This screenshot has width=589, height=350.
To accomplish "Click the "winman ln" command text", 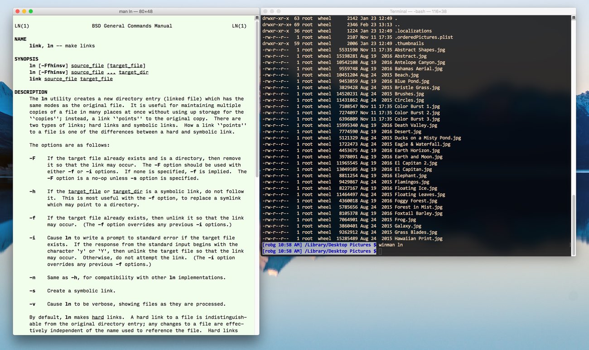I will click(x=391, y=245).
